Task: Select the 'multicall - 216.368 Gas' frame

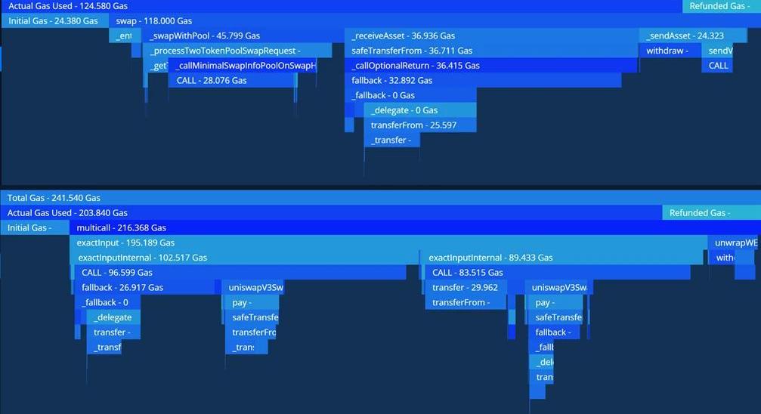Action: (416, 227)
